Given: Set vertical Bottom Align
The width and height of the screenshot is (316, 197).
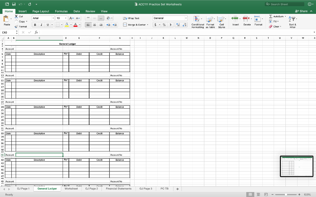Looking at the screenshot, I should [x=101, y=18].
